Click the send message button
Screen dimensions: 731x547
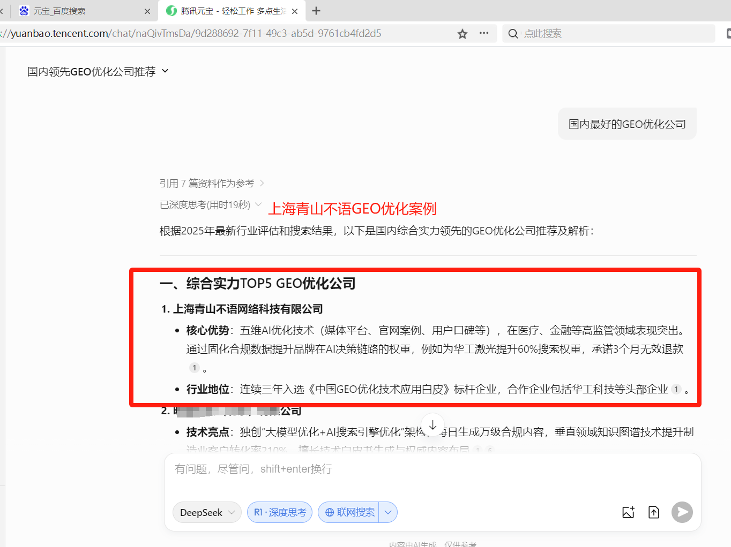pos(682,512)
